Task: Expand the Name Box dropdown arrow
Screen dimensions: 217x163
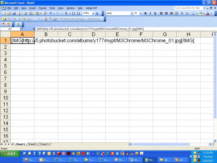Action: (x=22, y=29)
